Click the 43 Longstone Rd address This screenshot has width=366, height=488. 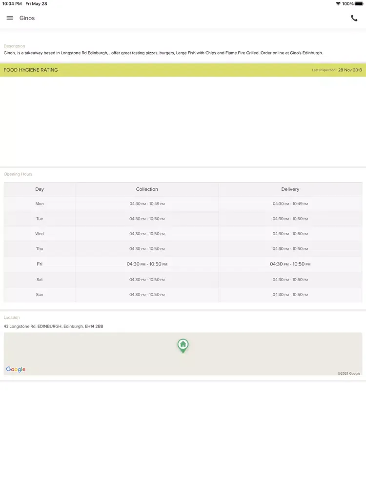coord(54,326)
